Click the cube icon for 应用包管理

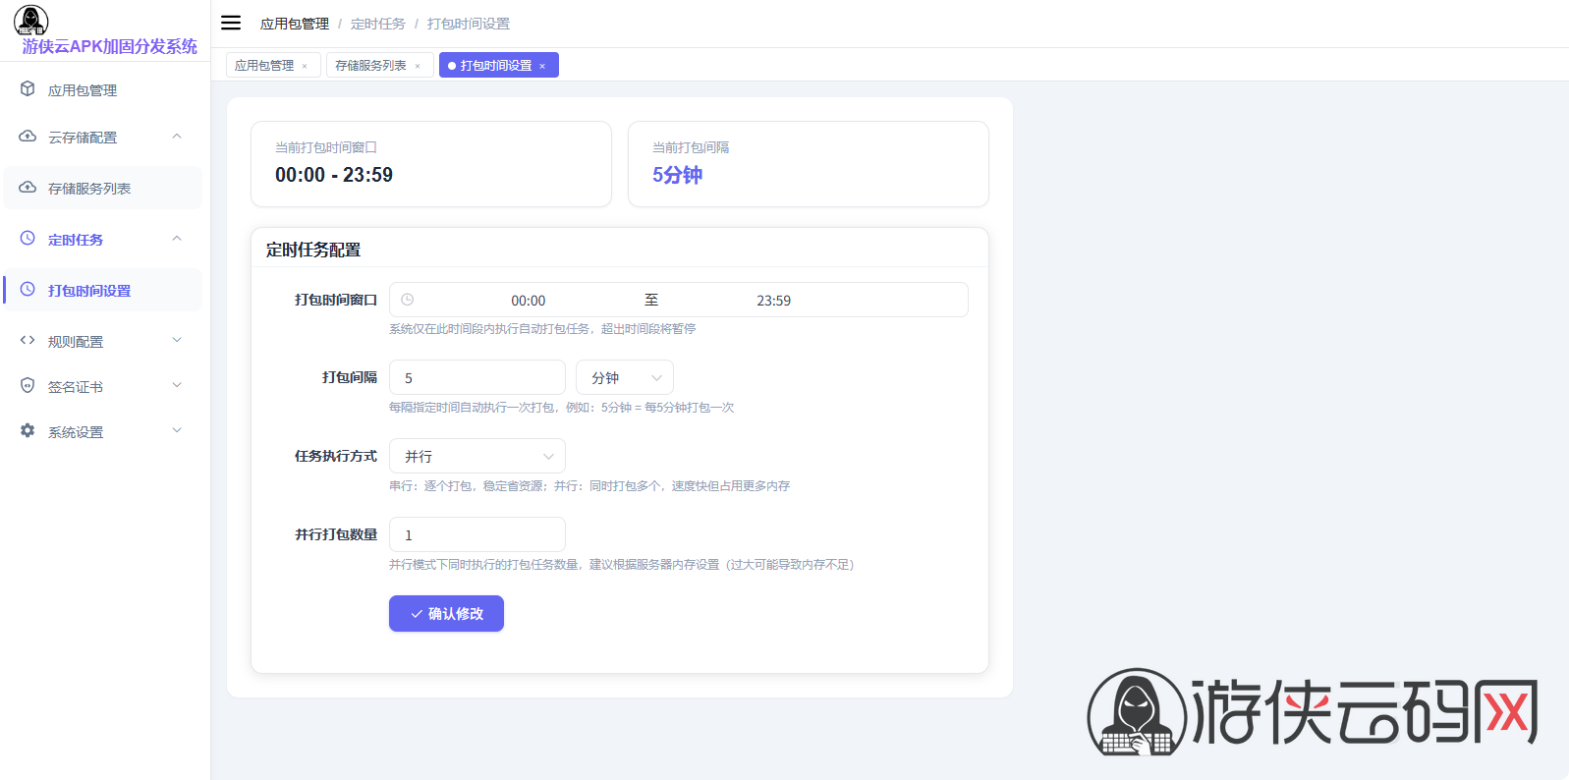coord(28,89)
